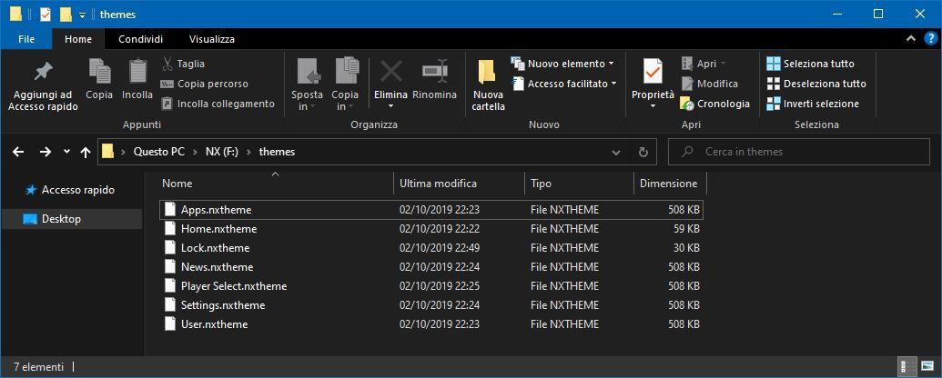Switch to details view in status bar
This screenshot has height=378, width=942.
coord(907,367)
